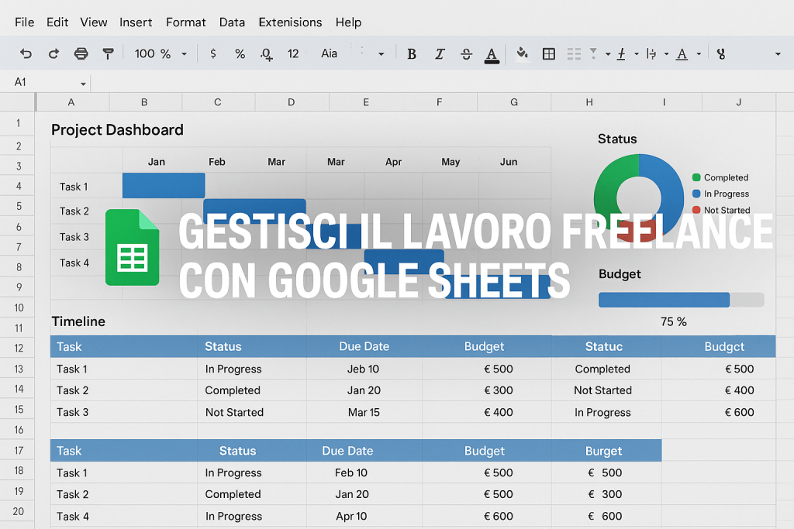Open the Edit menu
This screenshot has width=794, height=529.
click(57, 22)
